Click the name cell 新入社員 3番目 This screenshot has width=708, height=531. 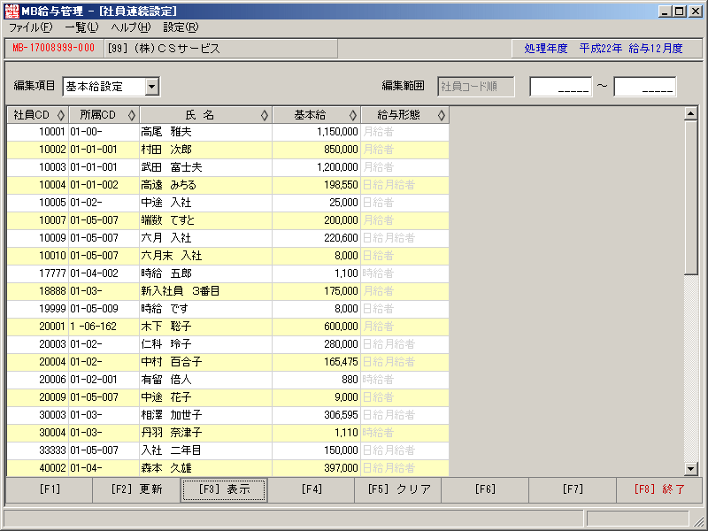[206, 291]
